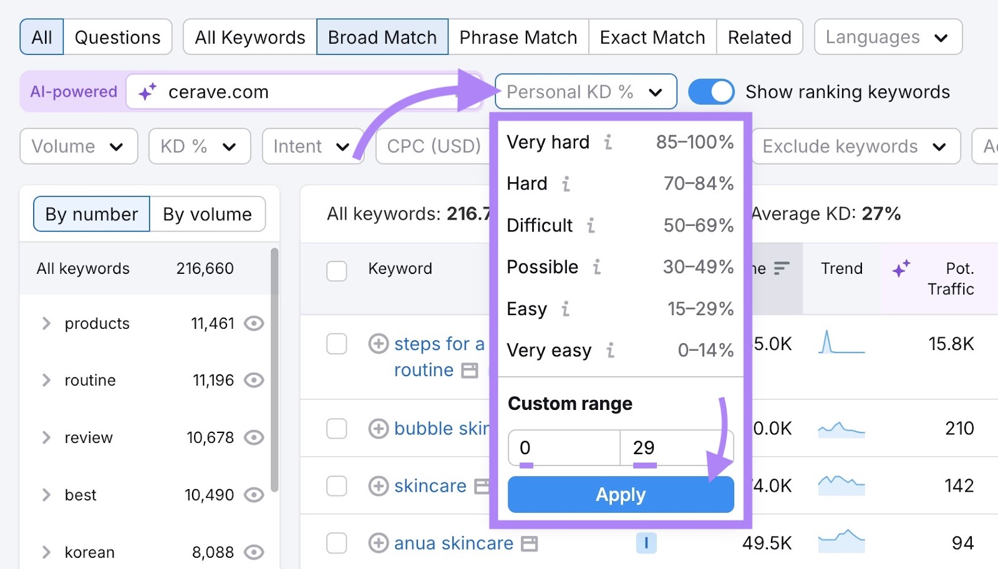Screen dimensions: 998x569
Task: Click the intent badge next to anua skincare
Action: (646, 543)
